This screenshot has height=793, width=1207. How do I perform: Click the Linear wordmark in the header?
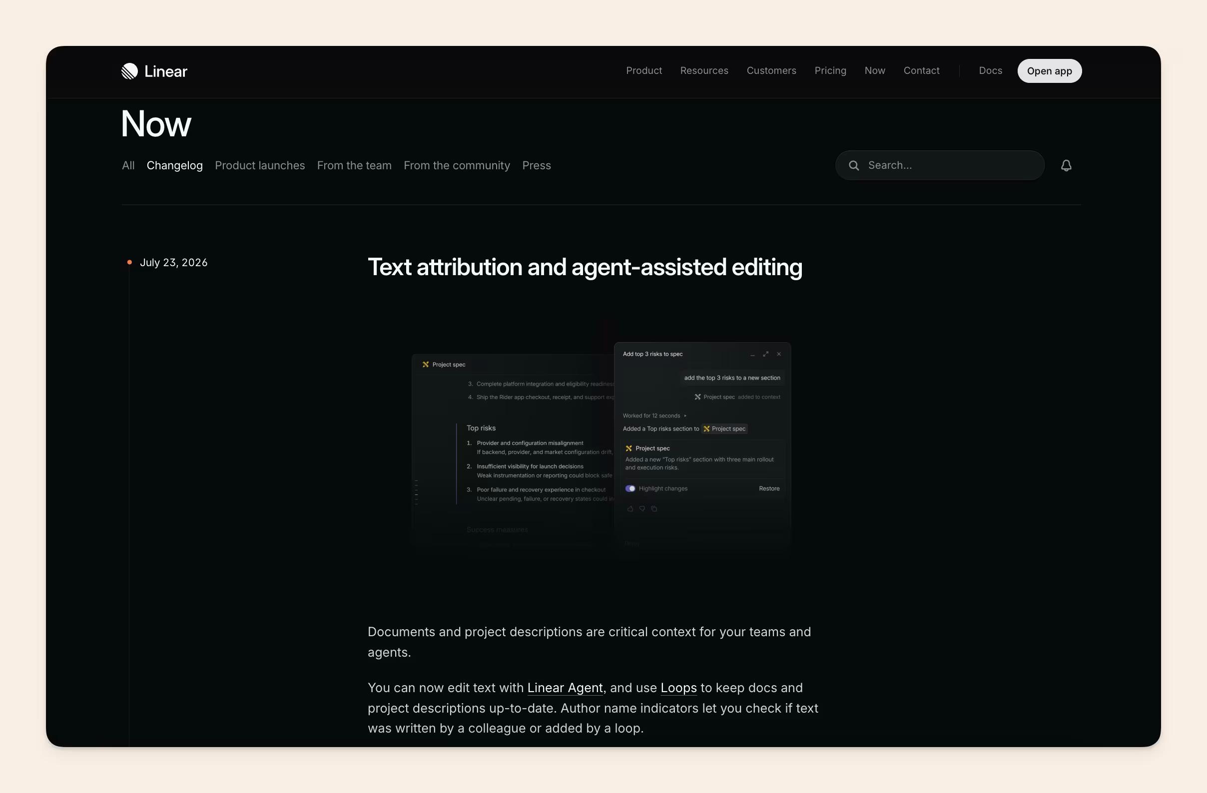point(166,71)
